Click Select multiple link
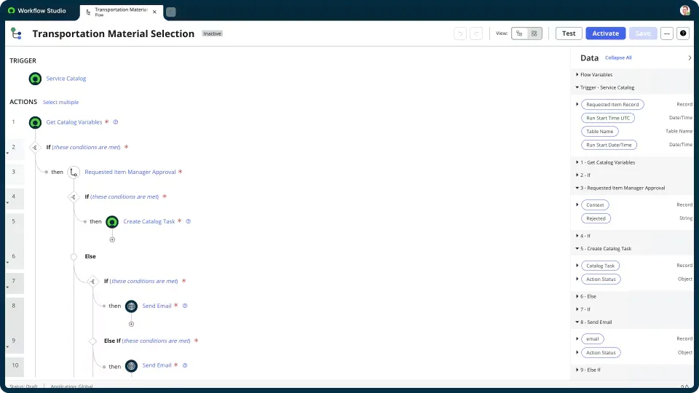Viewport: 699px width, 393px height. pyautogui.click(x=60, y=102)
